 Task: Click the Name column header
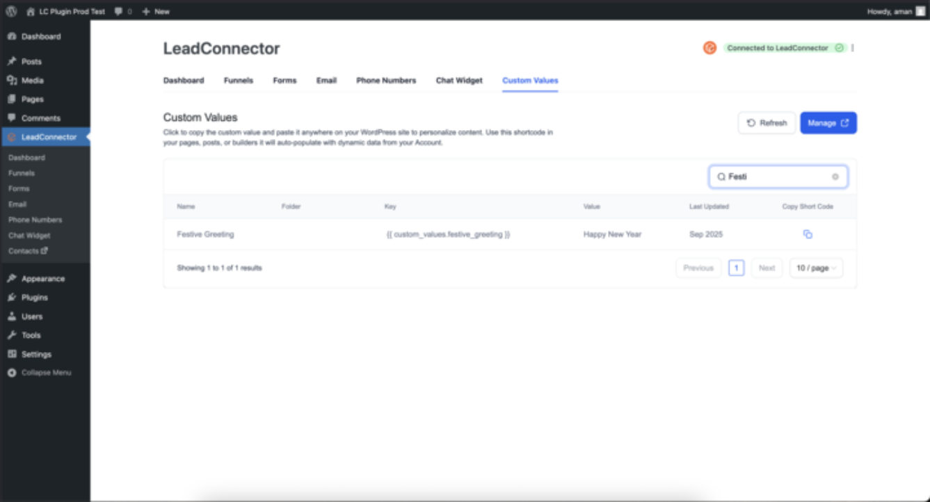(x=186, y=207)
